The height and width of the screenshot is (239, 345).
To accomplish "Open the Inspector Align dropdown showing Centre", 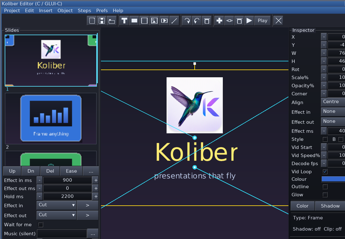I will [x=333, y=102].
